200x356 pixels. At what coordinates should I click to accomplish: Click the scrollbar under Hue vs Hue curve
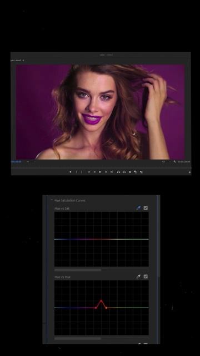point(78,338)
